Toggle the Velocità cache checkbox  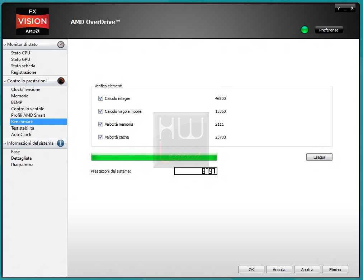(x=100, y=137)
